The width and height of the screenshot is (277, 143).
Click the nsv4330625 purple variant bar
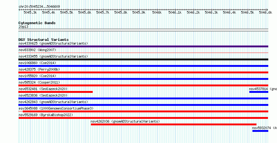[x=143, y=46]
